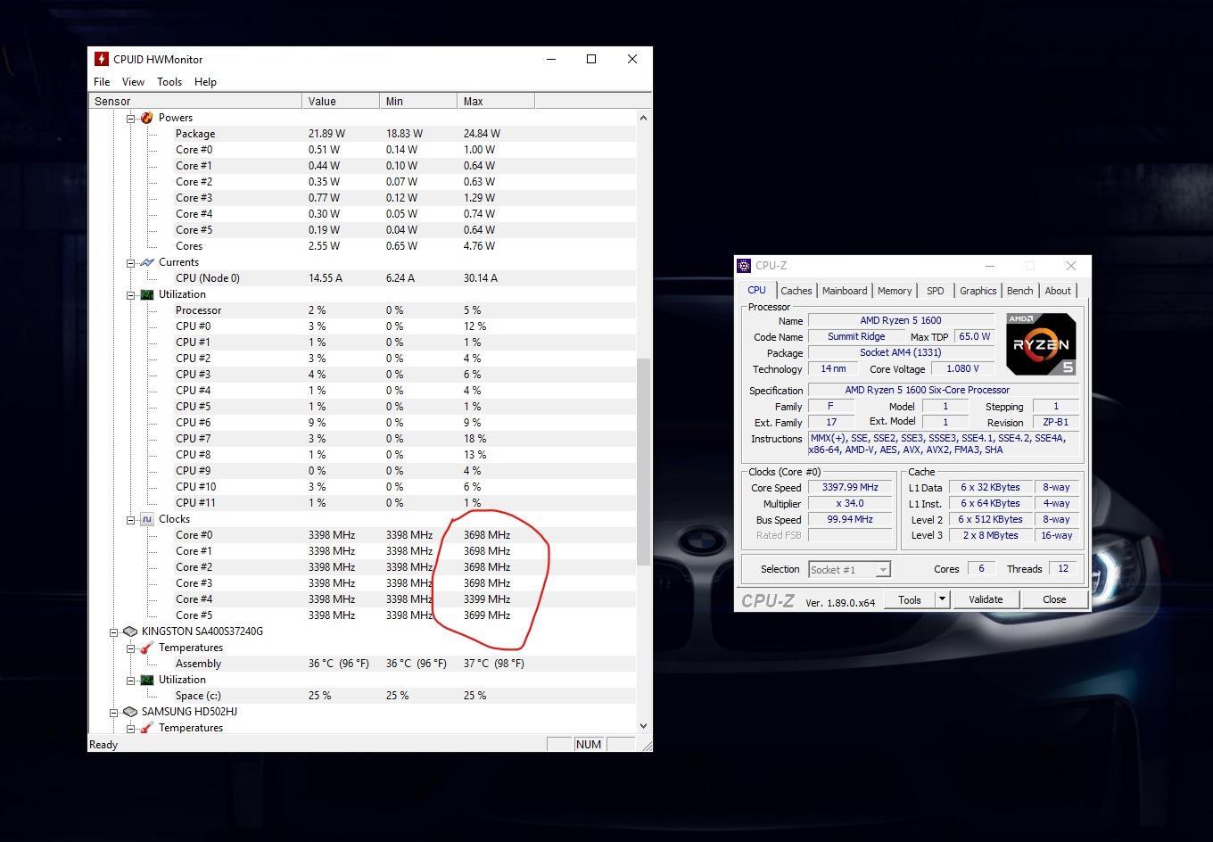Collapse the SAMSUNG HD502HJ node
Screen dimensions: 1213x842
114,712
